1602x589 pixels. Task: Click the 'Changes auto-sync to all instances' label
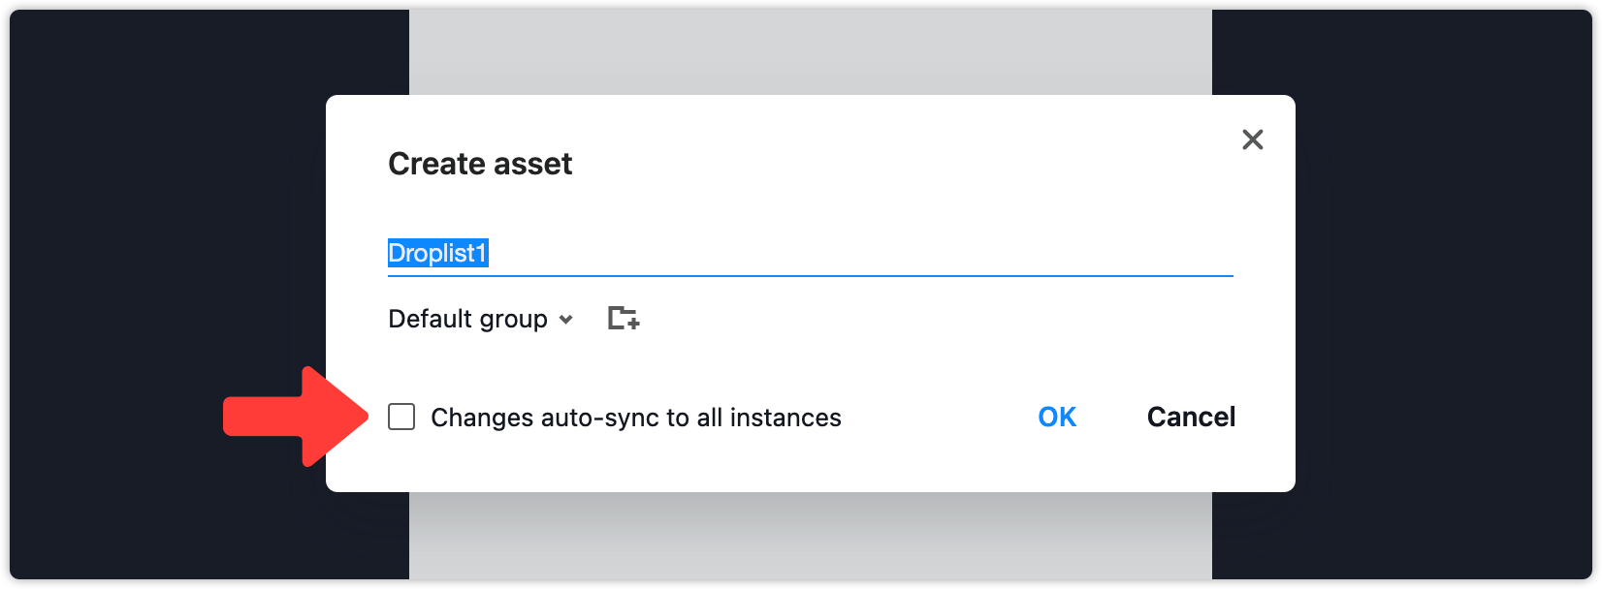click(x=636, y=418)
